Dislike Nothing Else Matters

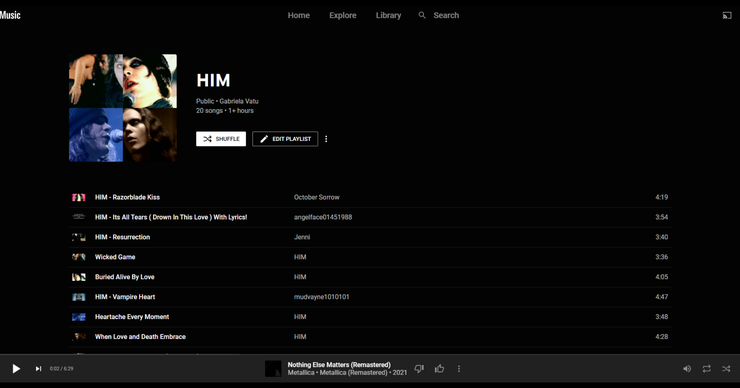coord(419,369)
